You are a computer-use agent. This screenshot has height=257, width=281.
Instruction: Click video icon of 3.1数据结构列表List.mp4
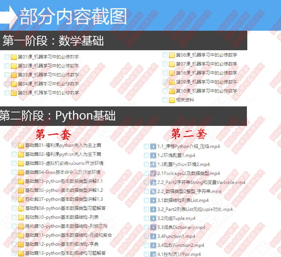(153, 200)
